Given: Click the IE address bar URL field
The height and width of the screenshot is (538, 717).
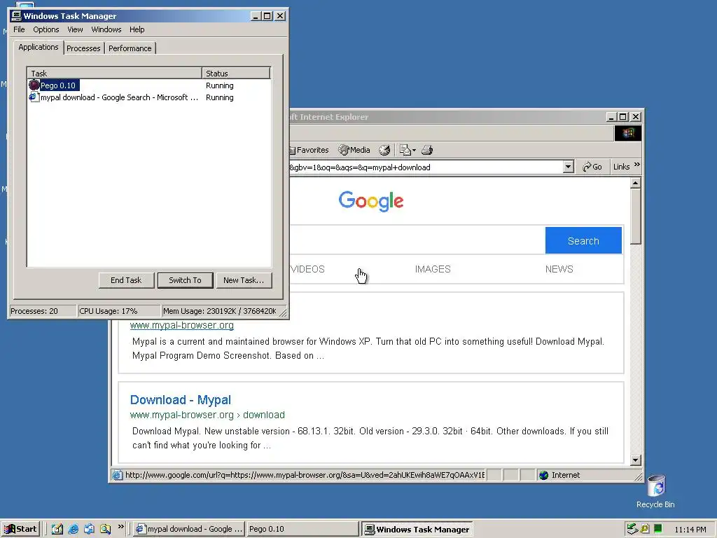Looking at the screenshot, I should click(426, 167).
